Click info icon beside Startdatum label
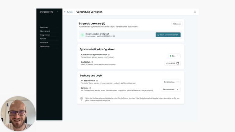 pos(92,62)
